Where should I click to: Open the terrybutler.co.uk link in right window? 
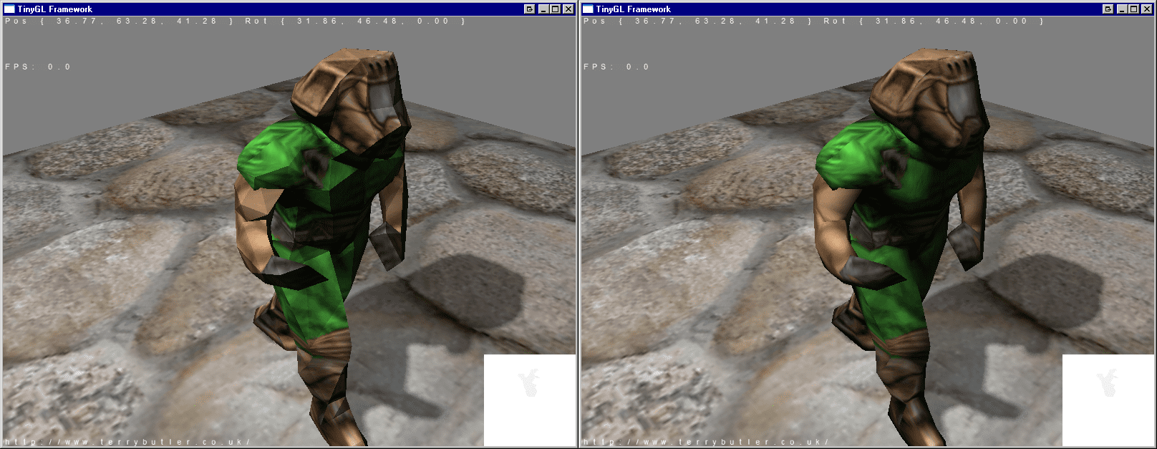pyautogui.click(x=707, y=442)
